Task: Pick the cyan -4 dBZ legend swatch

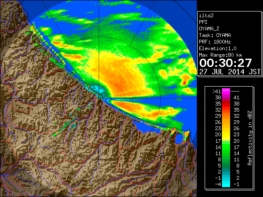Action: click(x=226, y=184)
